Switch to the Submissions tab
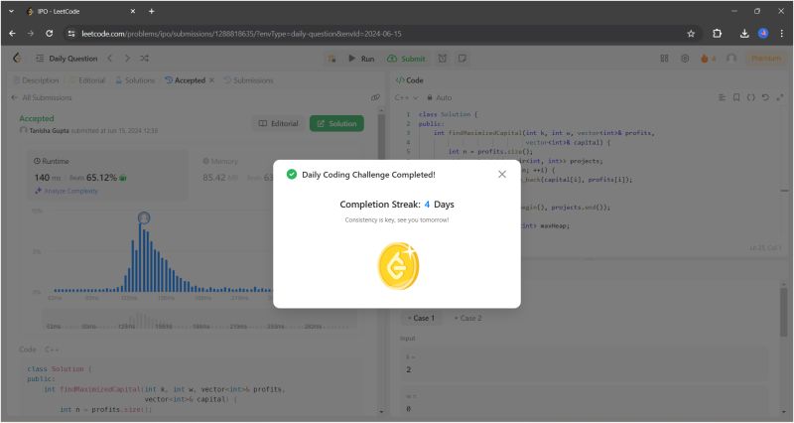This screenshot has width=794, height=423. click(249, 80)
